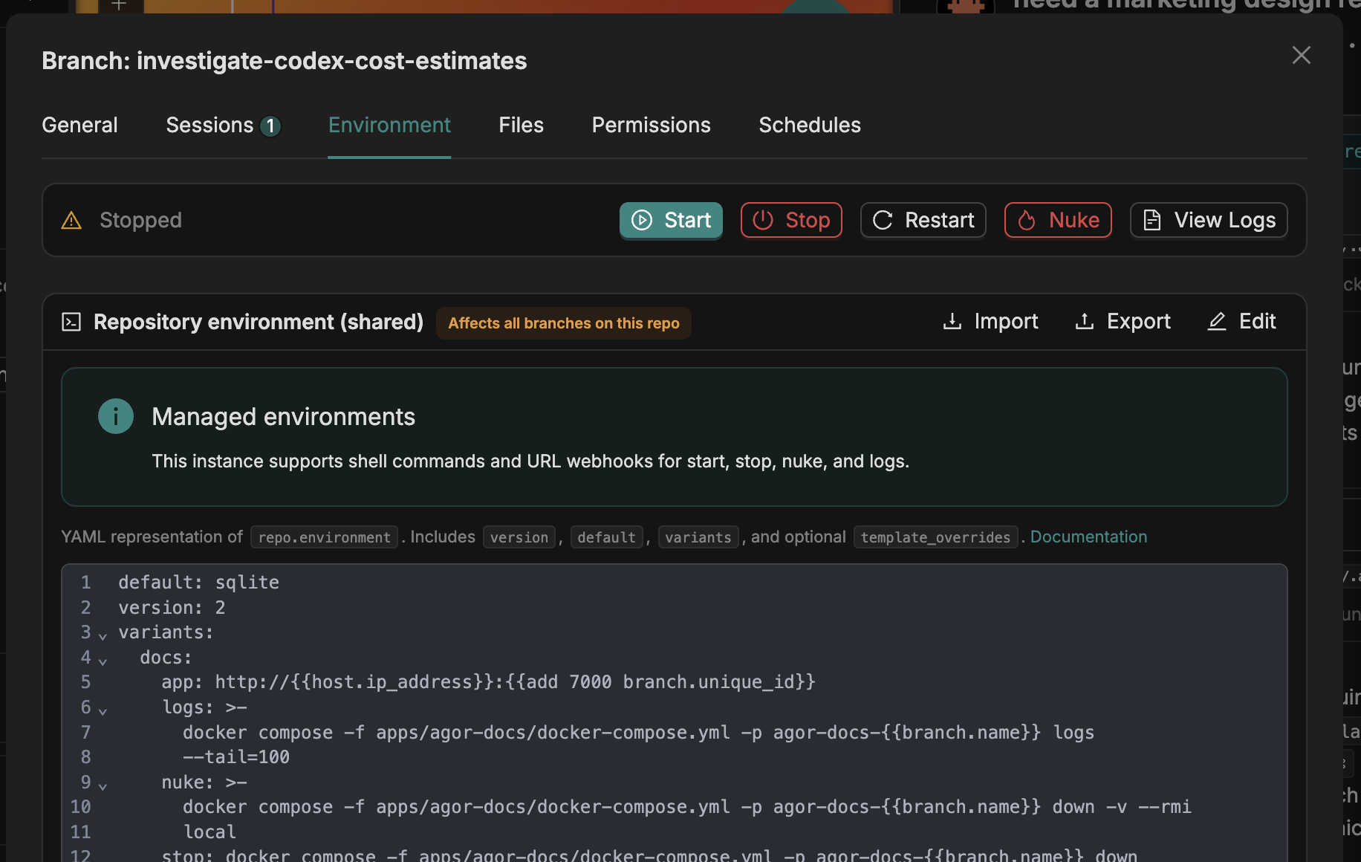Switch to the Sessions tab
The width and height of the screenshot is (1361, 862).
tap(223, 125)
